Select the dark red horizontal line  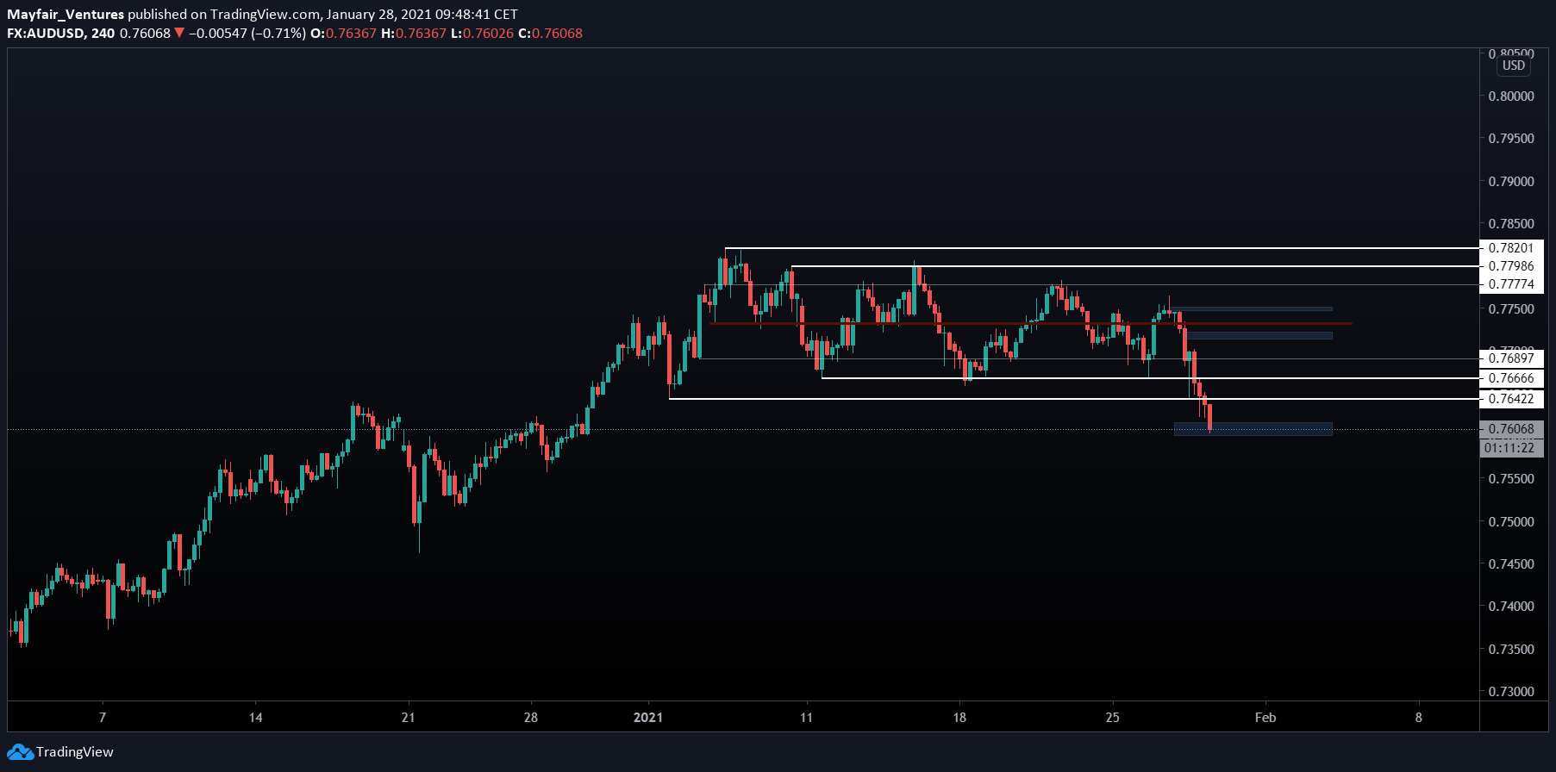point(1030,324)
